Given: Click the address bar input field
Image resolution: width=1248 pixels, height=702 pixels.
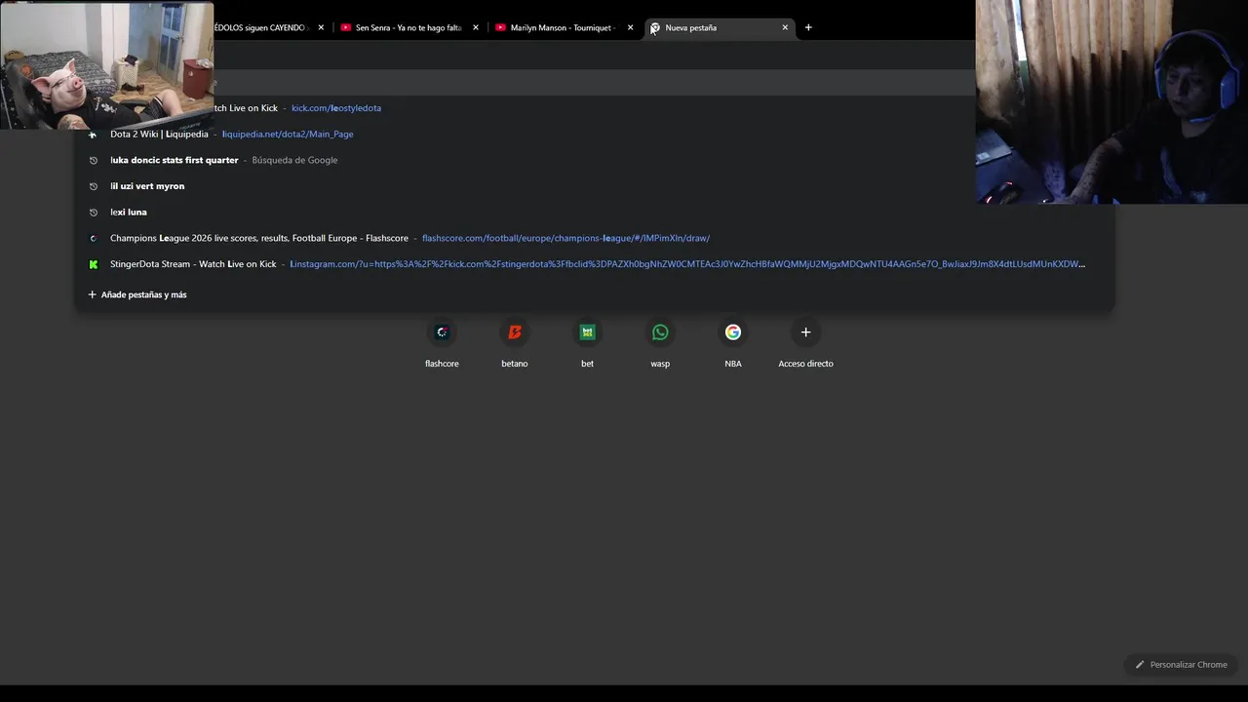Looking at the screenshot, I should pyautogui.click(x=595, y=82).
